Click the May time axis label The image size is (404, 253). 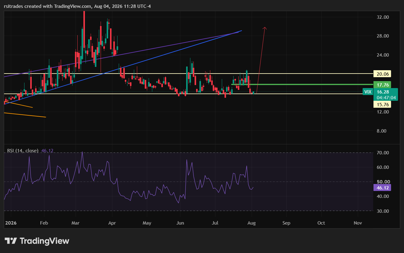[x=147, y=223]
